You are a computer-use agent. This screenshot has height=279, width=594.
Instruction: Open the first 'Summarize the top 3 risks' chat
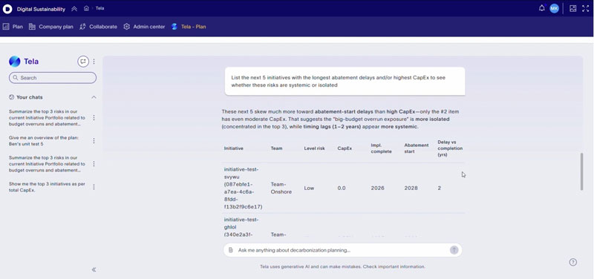47,118
